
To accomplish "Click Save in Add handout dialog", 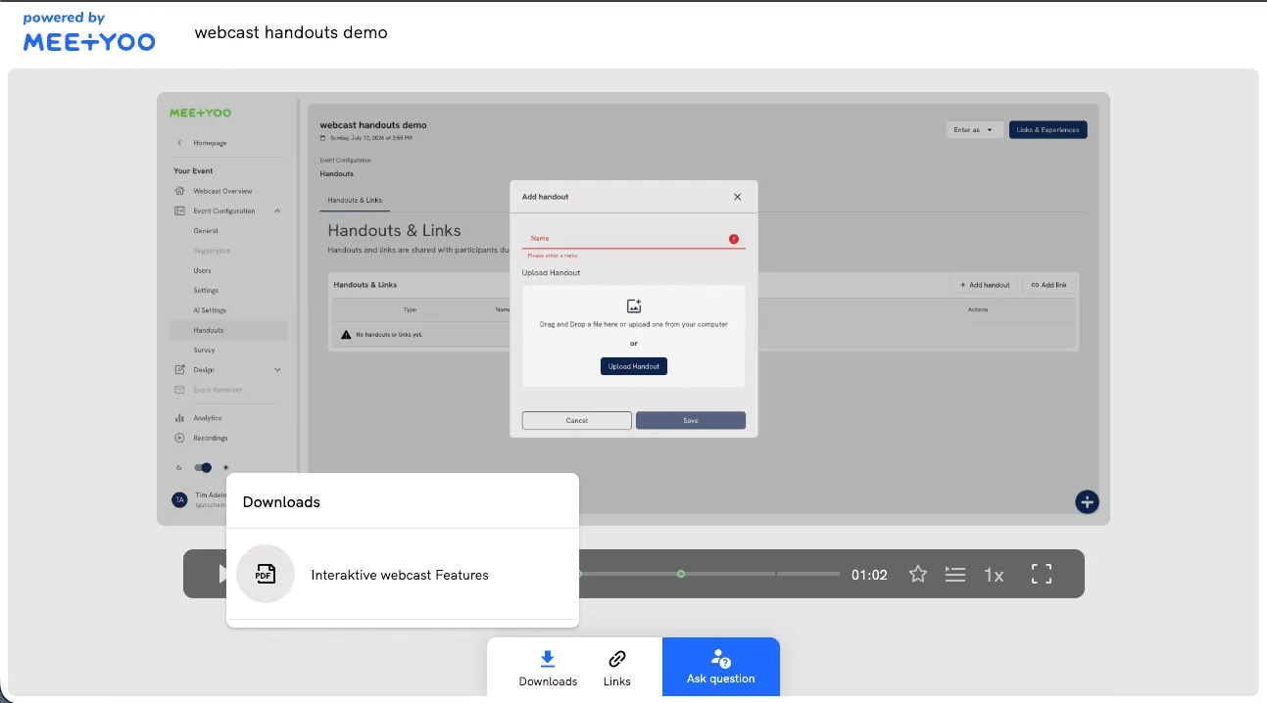I will pos(691,420).
